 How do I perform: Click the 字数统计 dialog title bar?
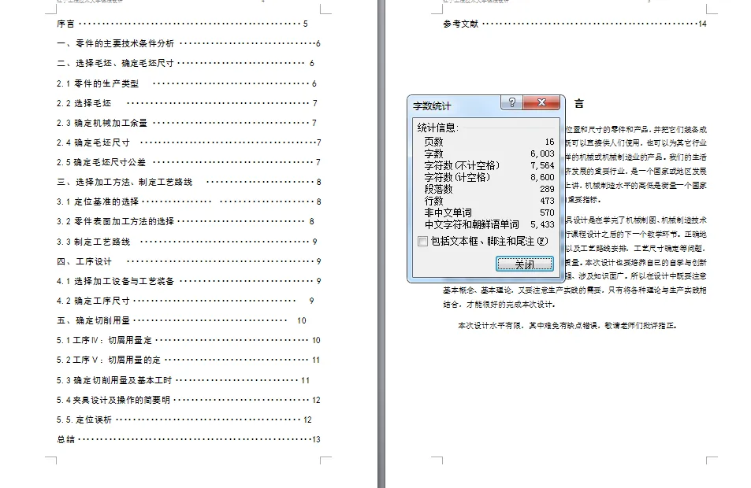(449, 103)
